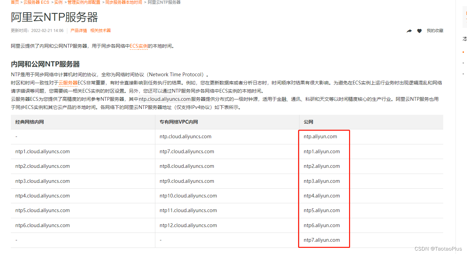The height and width of the screenshot is (254, 467).
Task: Click the 云服务器 term link
Action: coord(68,83)
